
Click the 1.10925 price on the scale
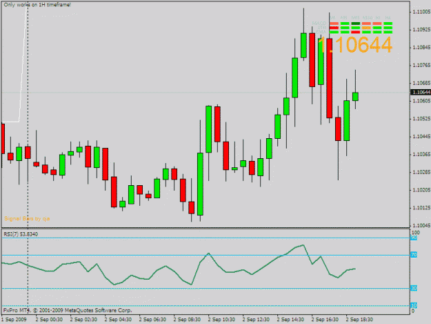pos(421,30)
